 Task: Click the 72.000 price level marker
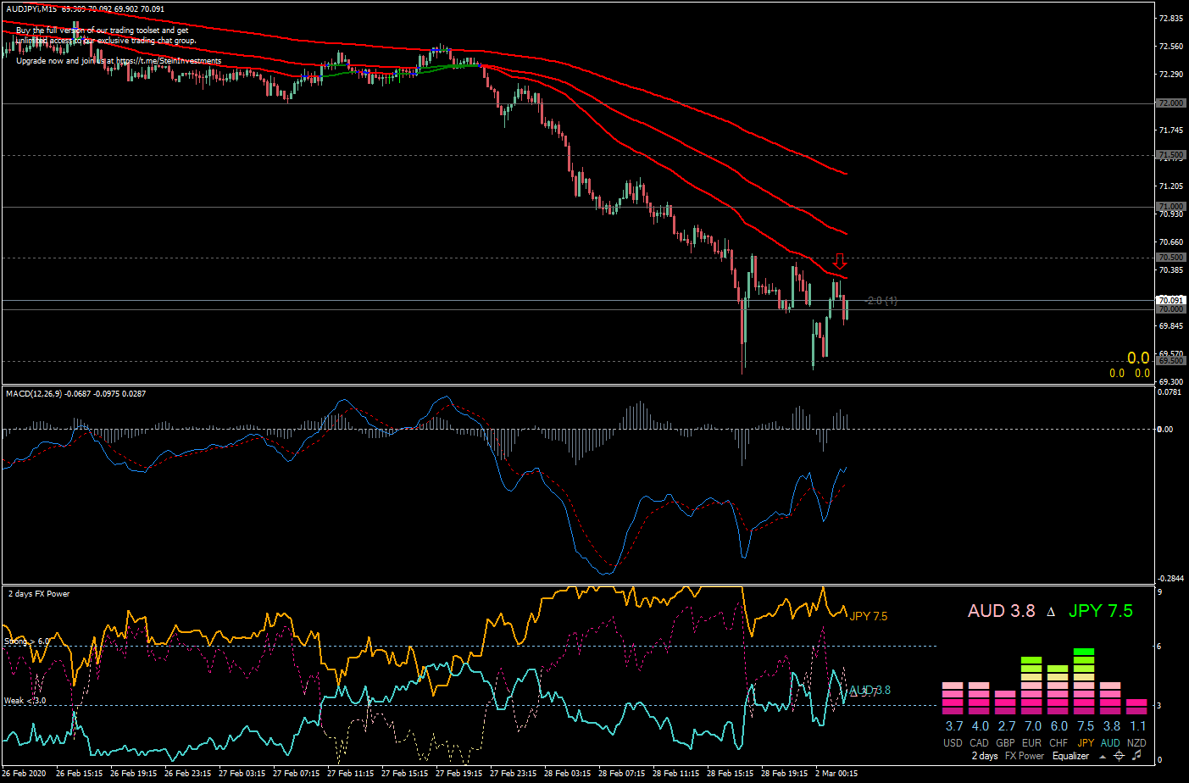coord(1171,103)
